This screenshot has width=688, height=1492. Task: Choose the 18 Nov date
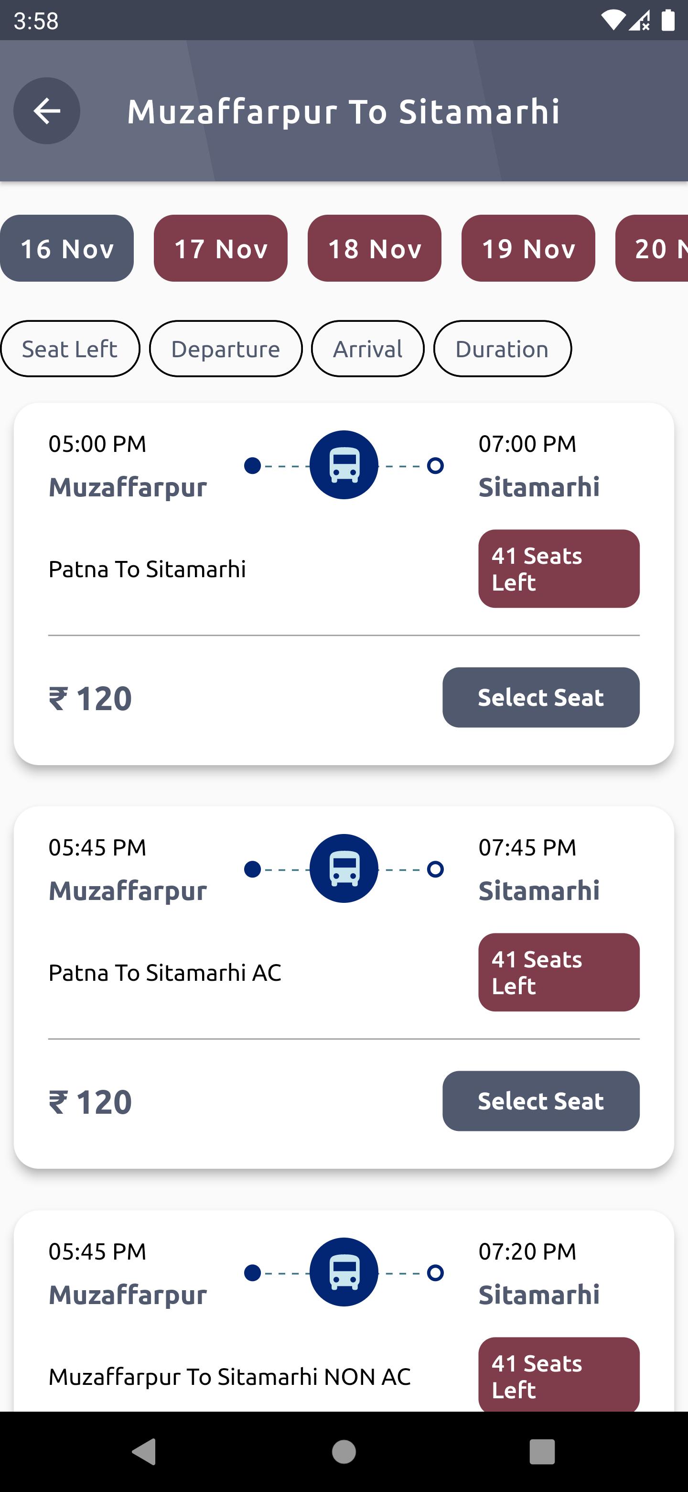tap(375, 249)
